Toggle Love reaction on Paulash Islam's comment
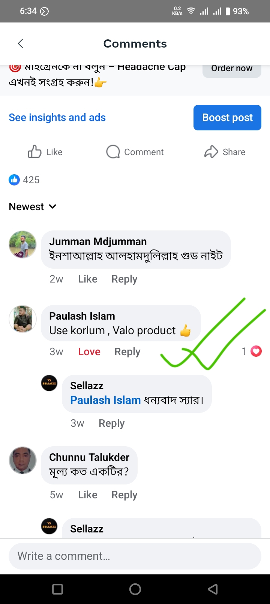The height and width of the screenshot is (604, 270). [89, 351]
